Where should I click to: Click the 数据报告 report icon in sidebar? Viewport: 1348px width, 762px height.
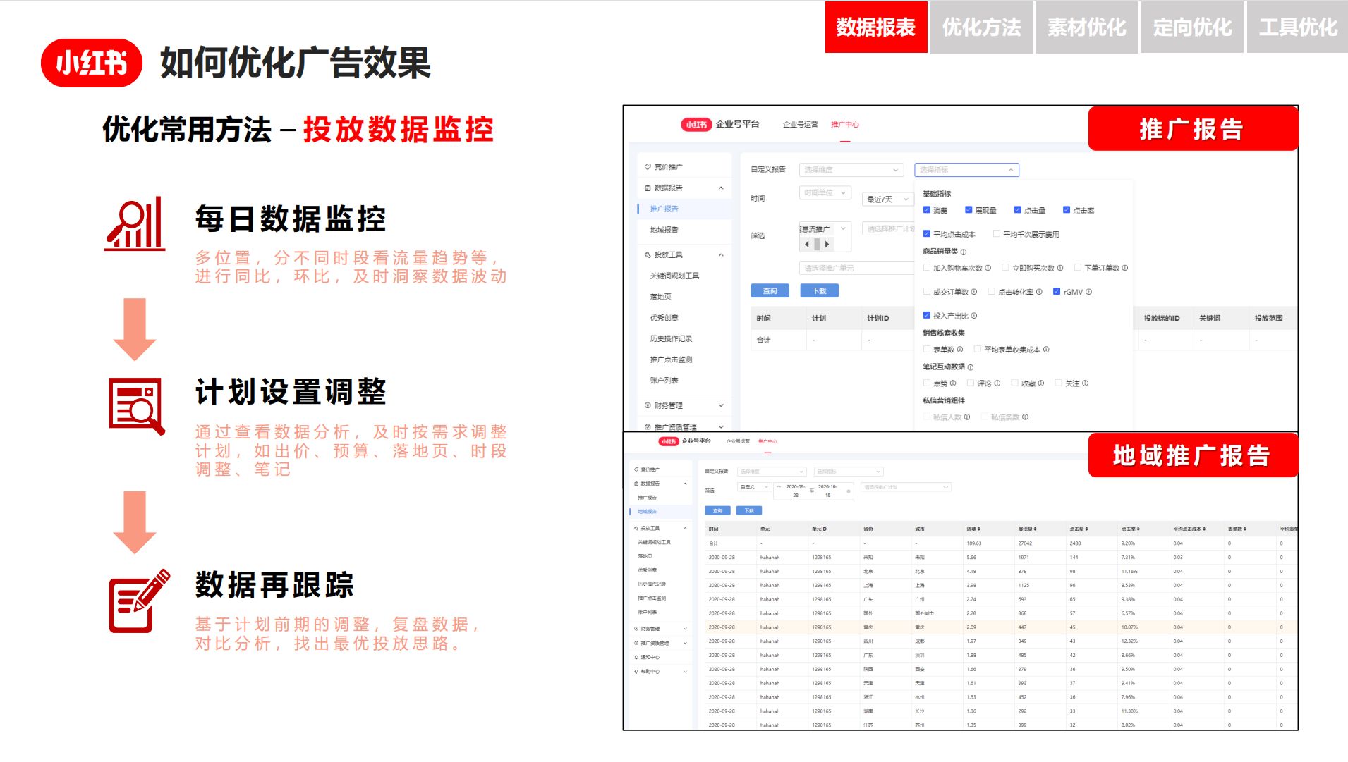(647, 188)
